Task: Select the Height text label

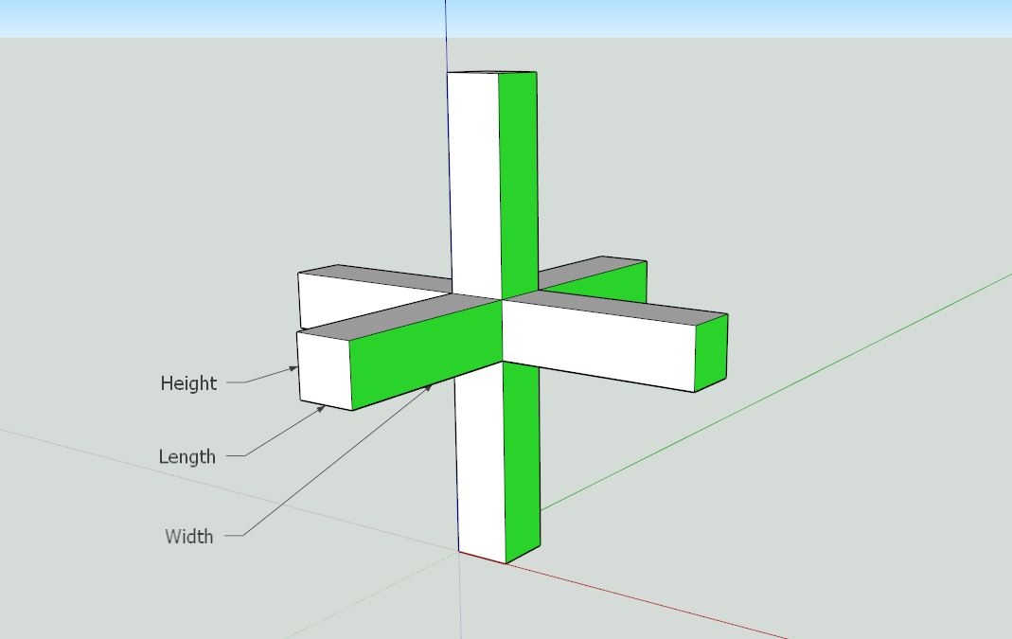Action: [x=188, y=383]
